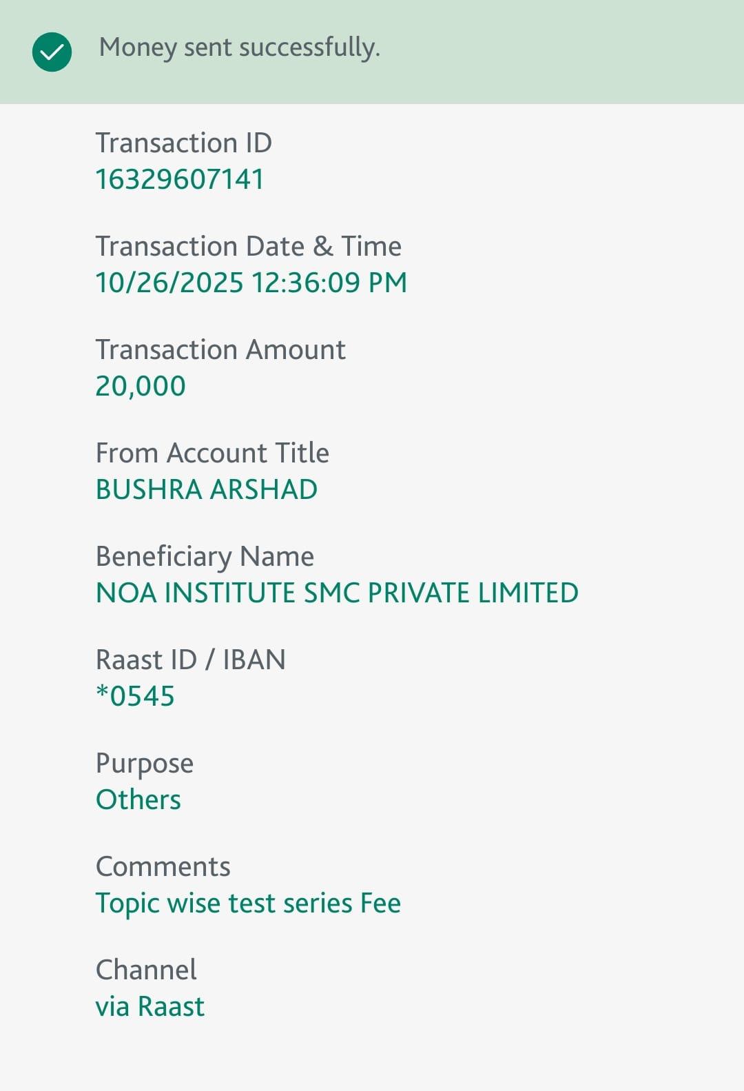Click the Transaction Date & Time label
The height and width of the screenshot is (1091, 744).
click(x=248, y=246)
